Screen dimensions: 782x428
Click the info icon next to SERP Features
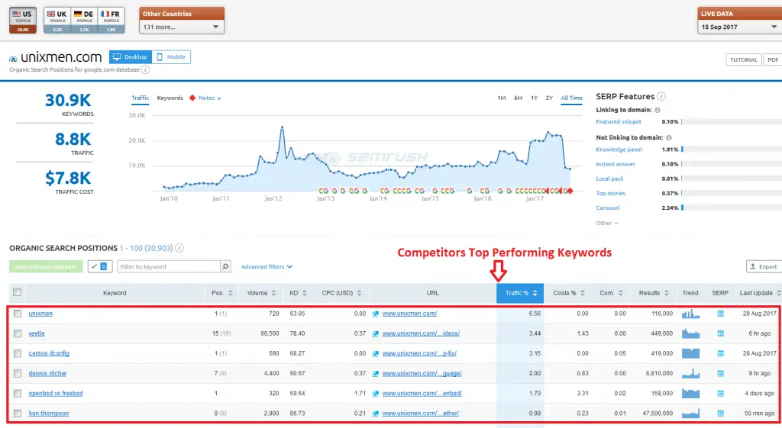(x=661, y=97)
